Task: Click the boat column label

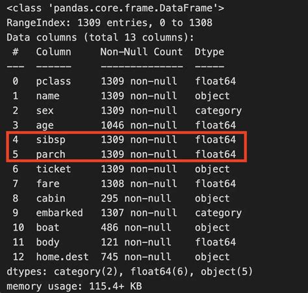Action: [x=47, y=227]
